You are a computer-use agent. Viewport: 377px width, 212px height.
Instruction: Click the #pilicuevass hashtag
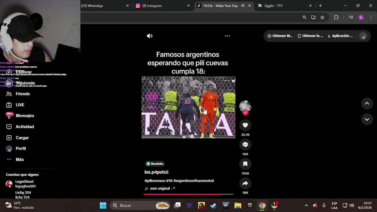click(x=155, y=181)
